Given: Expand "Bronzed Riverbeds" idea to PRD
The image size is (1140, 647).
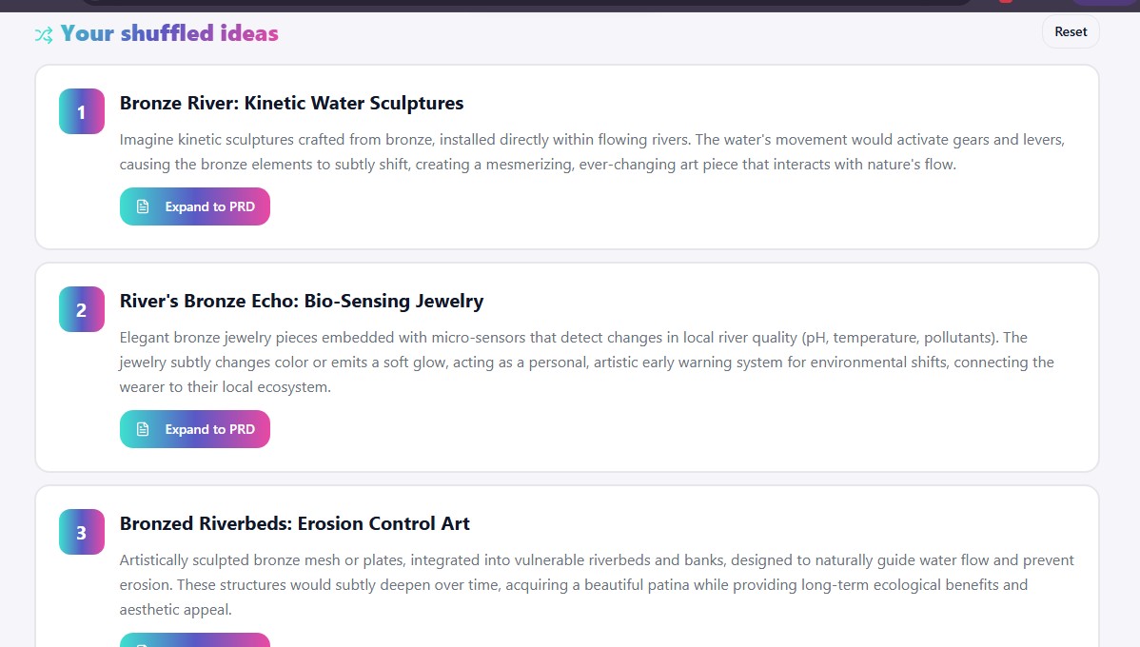Looking at the screenshot, I should (x=194, y=641).
